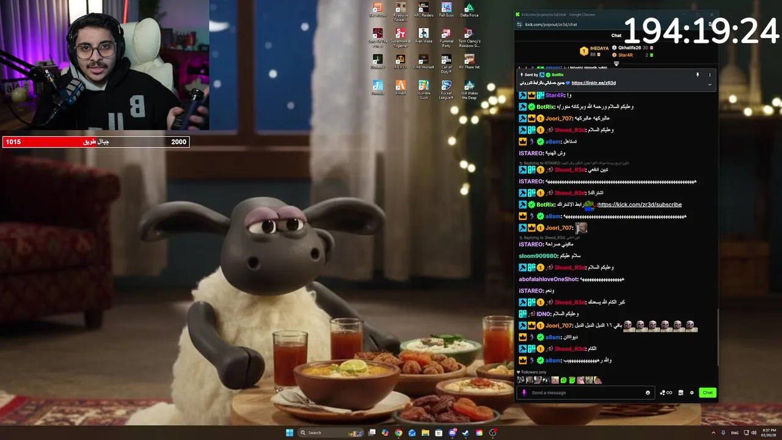782x440 pixels.
Task: Expand the leaderboard arrow under the top gifters
Action: (x=616, y=64)
